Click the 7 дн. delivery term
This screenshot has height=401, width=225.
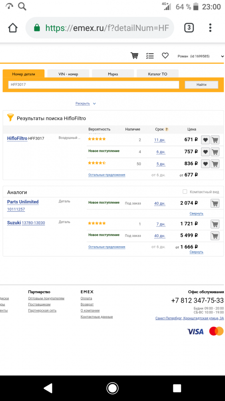pyautogui.click(x=161, y=224)
